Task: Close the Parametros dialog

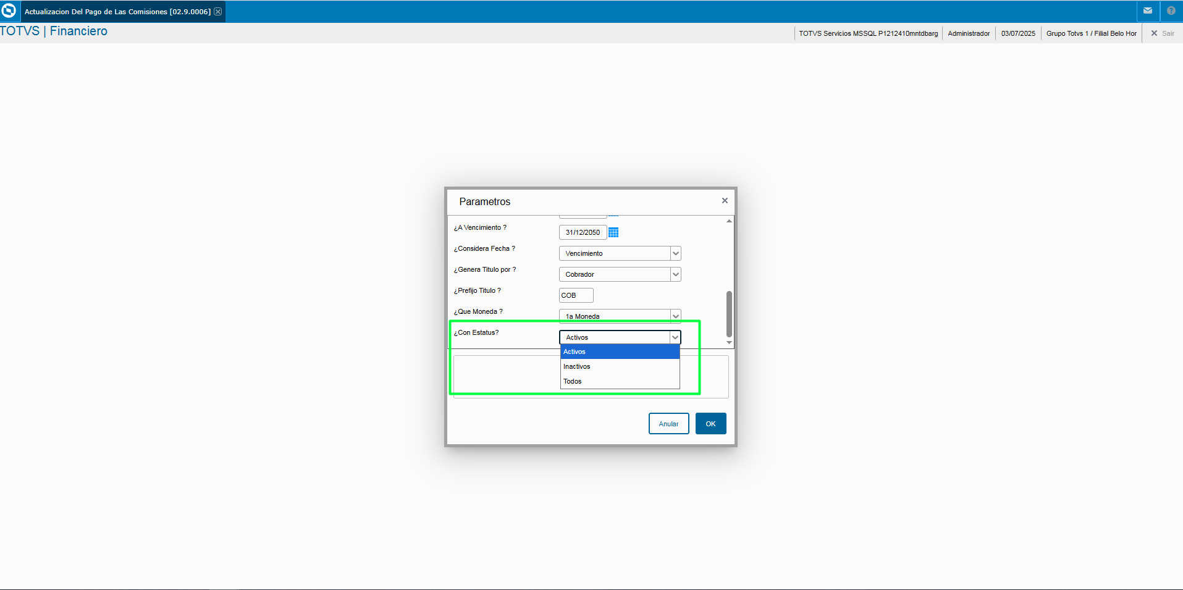Action: [725, 201]
